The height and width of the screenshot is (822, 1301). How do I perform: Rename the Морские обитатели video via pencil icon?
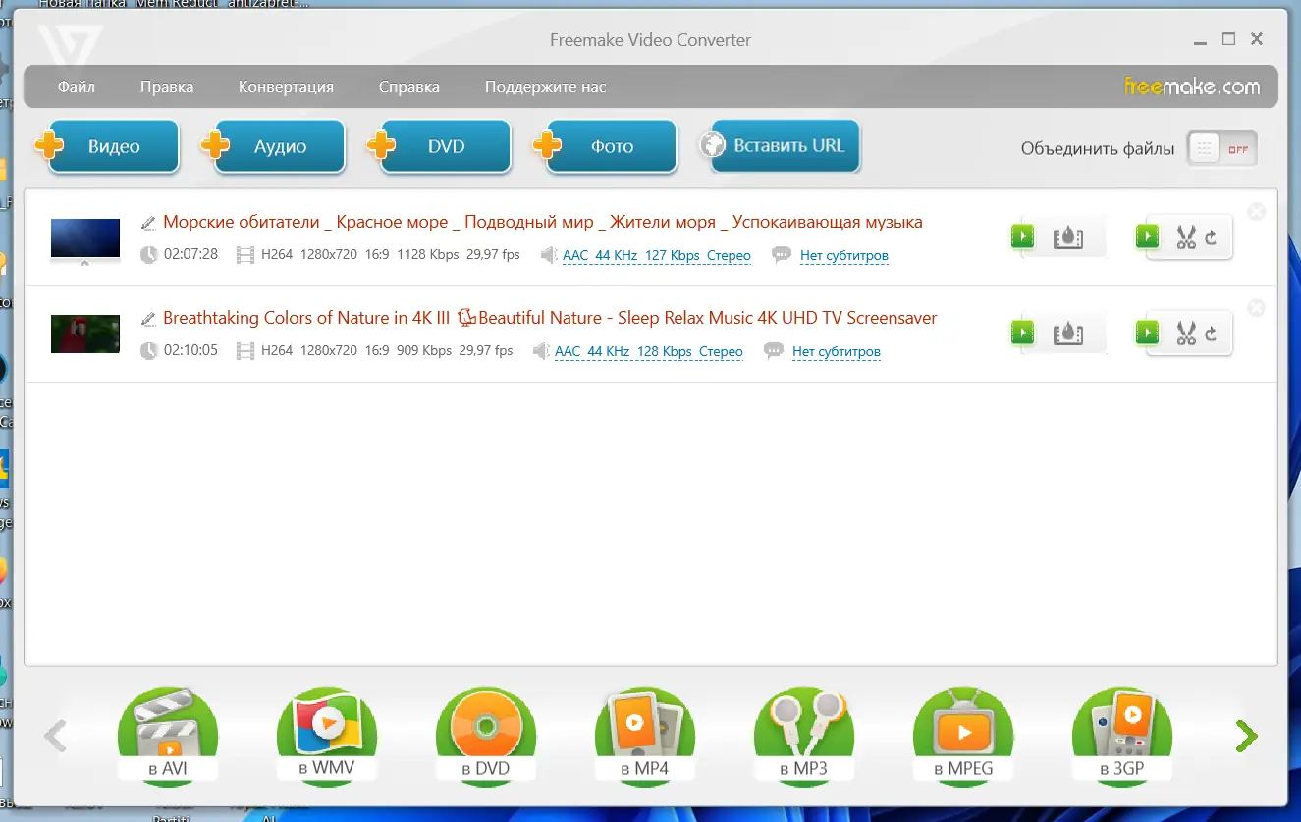148,223
